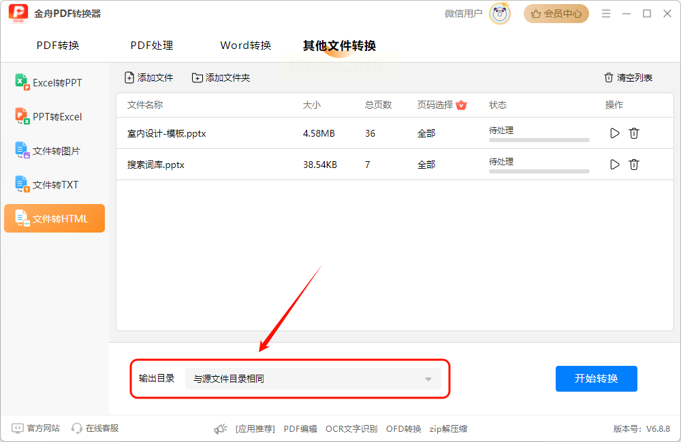
Task: Switch to the PDF处理 tab
Action: click(152, 45)
